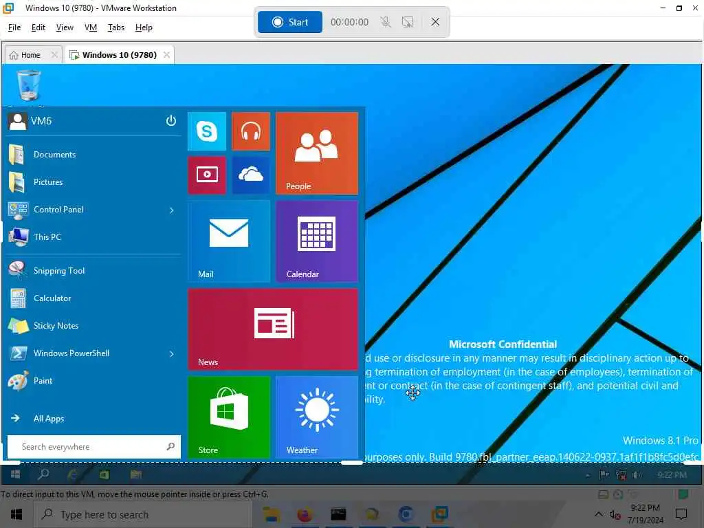This screenshot has width=704, height=528.
Task: Click the guest VM Start button
Action: pos(15,474)
